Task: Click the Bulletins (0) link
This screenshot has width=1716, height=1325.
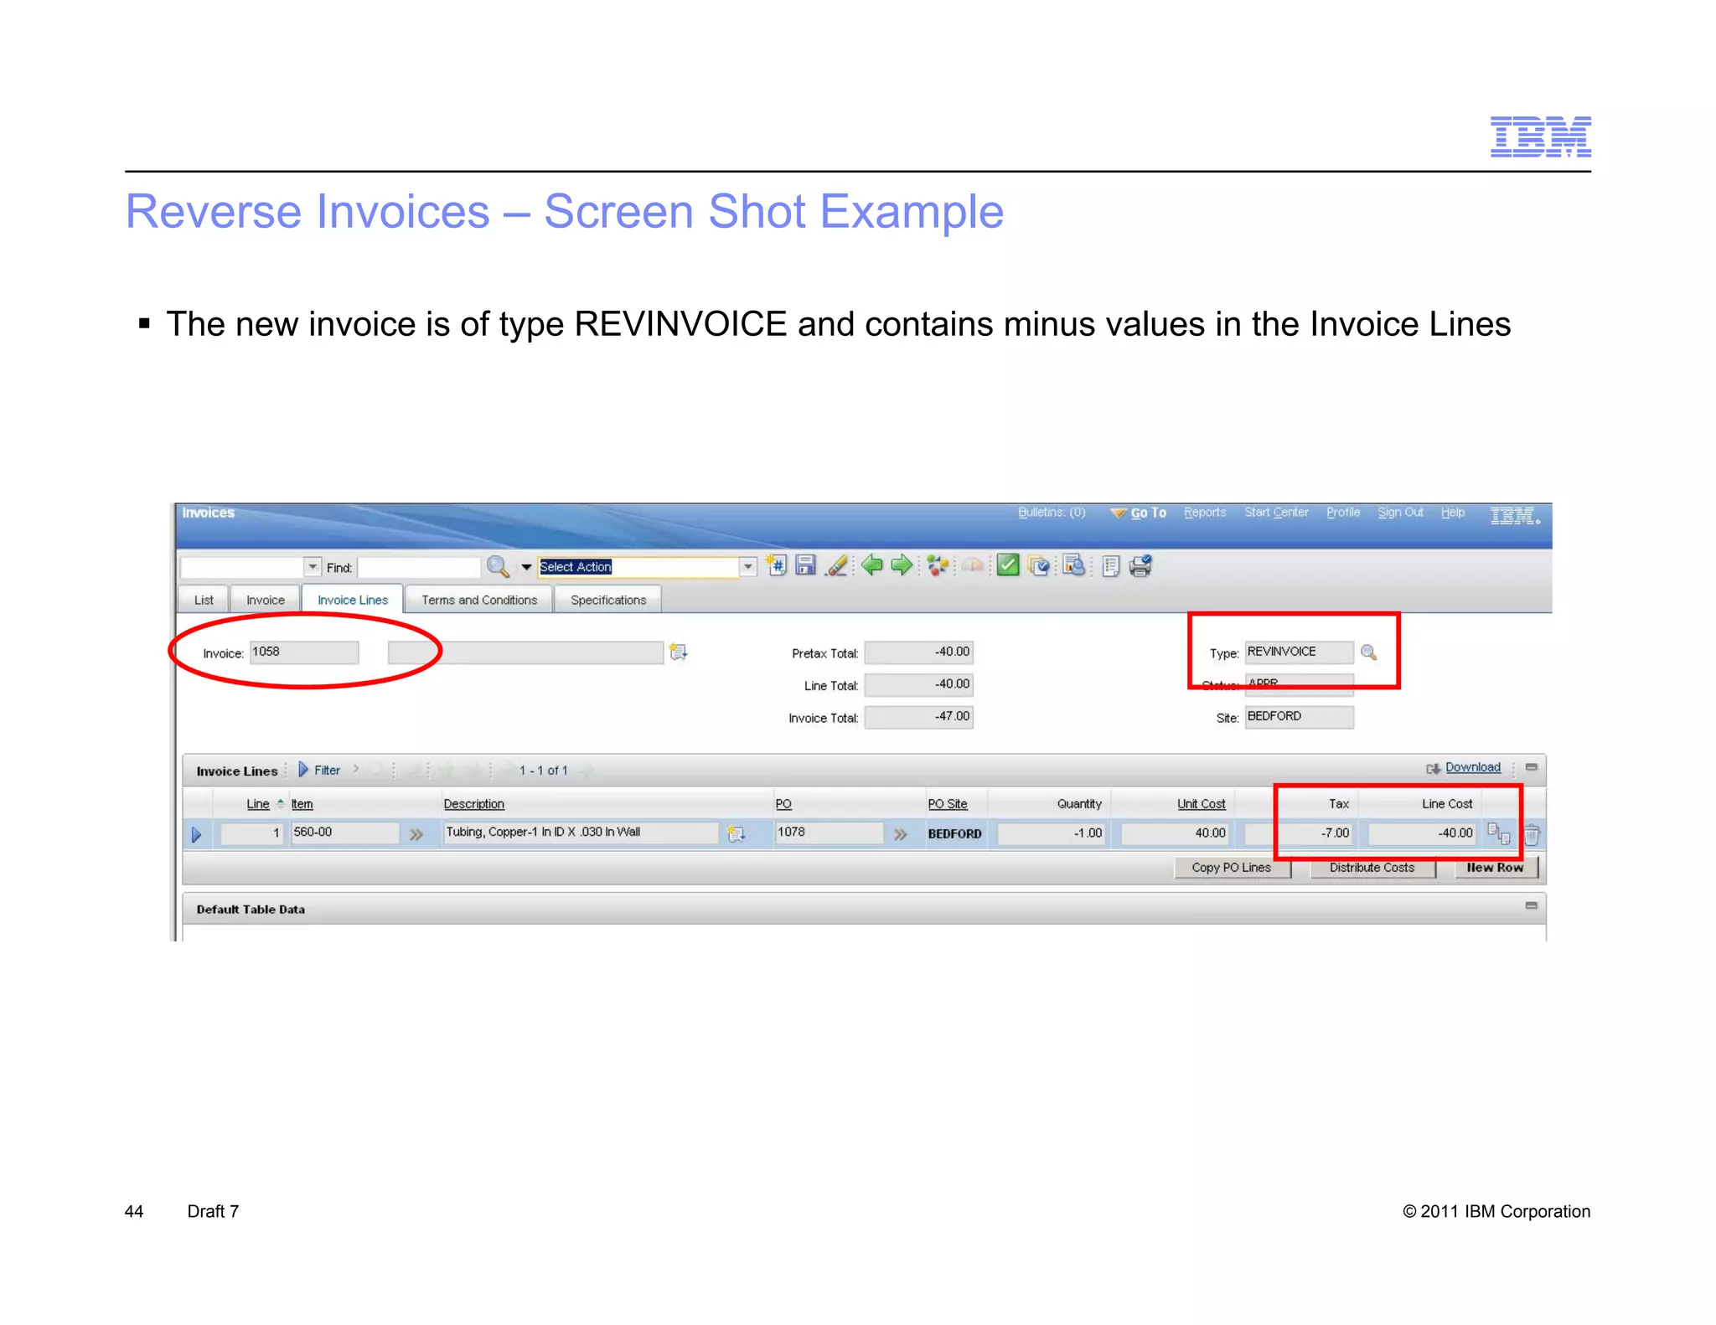Action: 1052,512
